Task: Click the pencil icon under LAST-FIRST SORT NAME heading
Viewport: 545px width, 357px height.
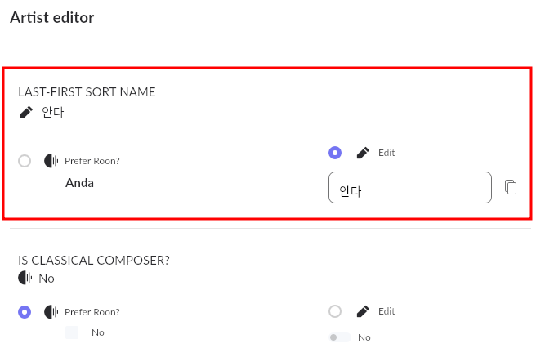Action: tap(26, 112)
